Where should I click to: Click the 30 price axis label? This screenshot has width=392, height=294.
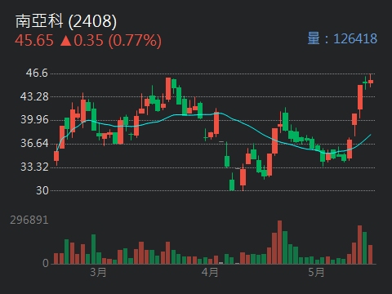pos(42,190)
